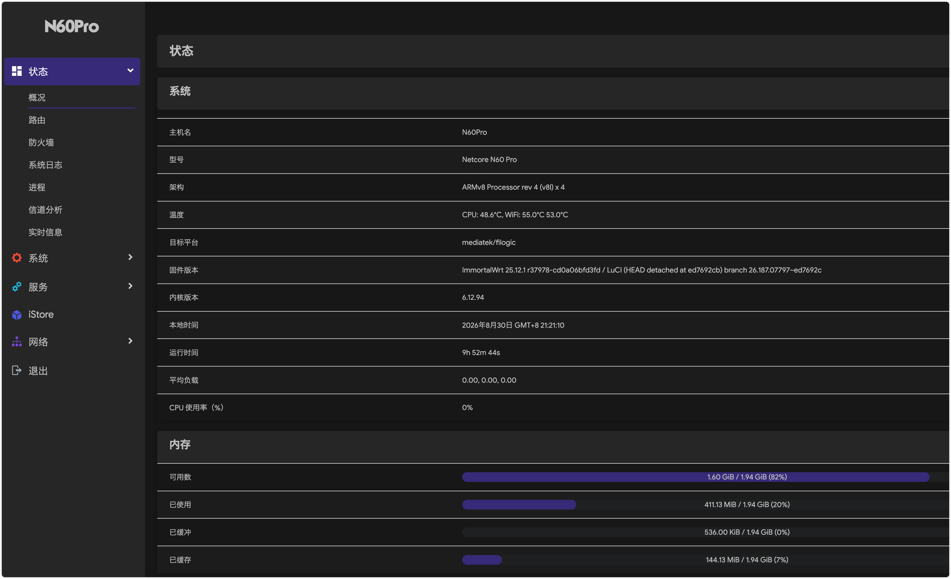This screenshot has height=579, width=951.
Task: Click the 本地时间 row label
Action: pos(184,325)
